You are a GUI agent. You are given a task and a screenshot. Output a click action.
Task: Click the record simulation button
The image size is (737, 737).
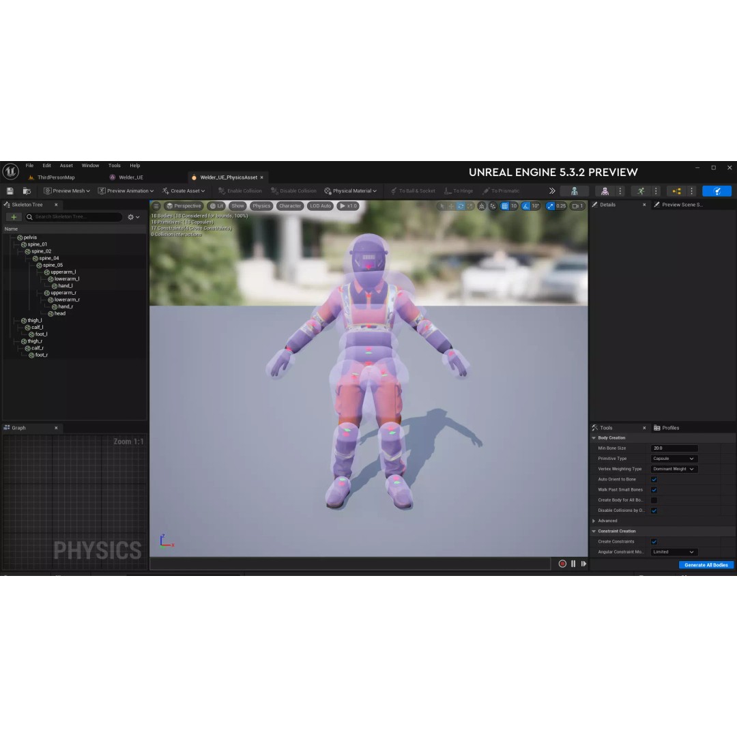[562, 564]
